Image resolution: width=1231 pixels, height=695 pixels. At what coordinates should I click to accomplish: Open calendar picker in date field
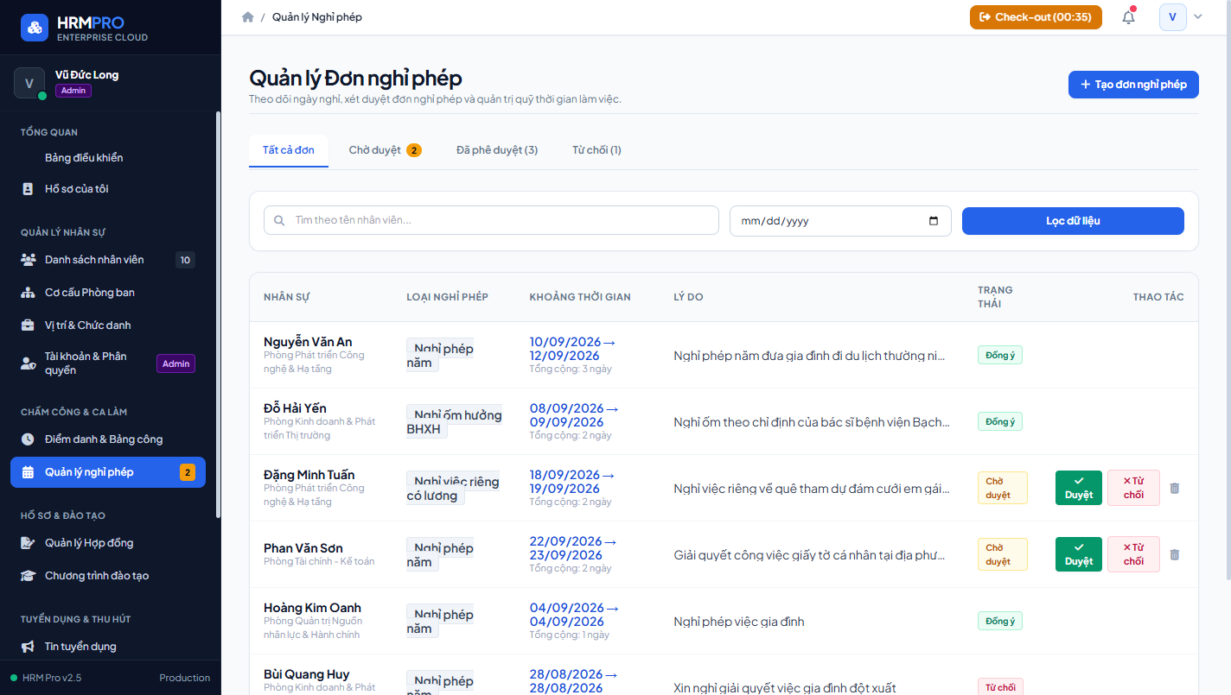tap(934, 221)
